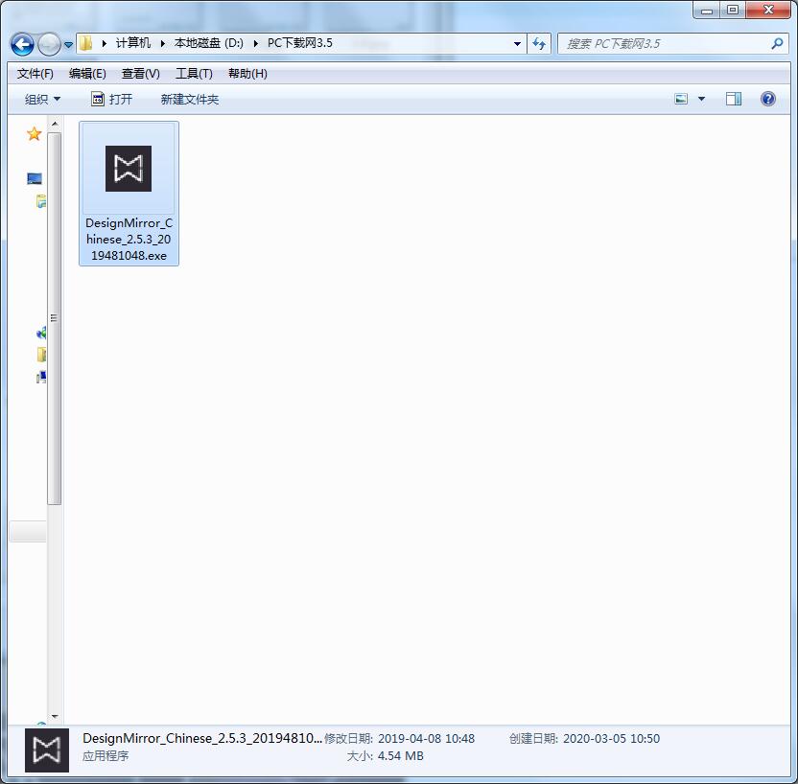The image size is (798, 784).
Task: Open the 组织 dropdown
Action: [x=43, y=99]
